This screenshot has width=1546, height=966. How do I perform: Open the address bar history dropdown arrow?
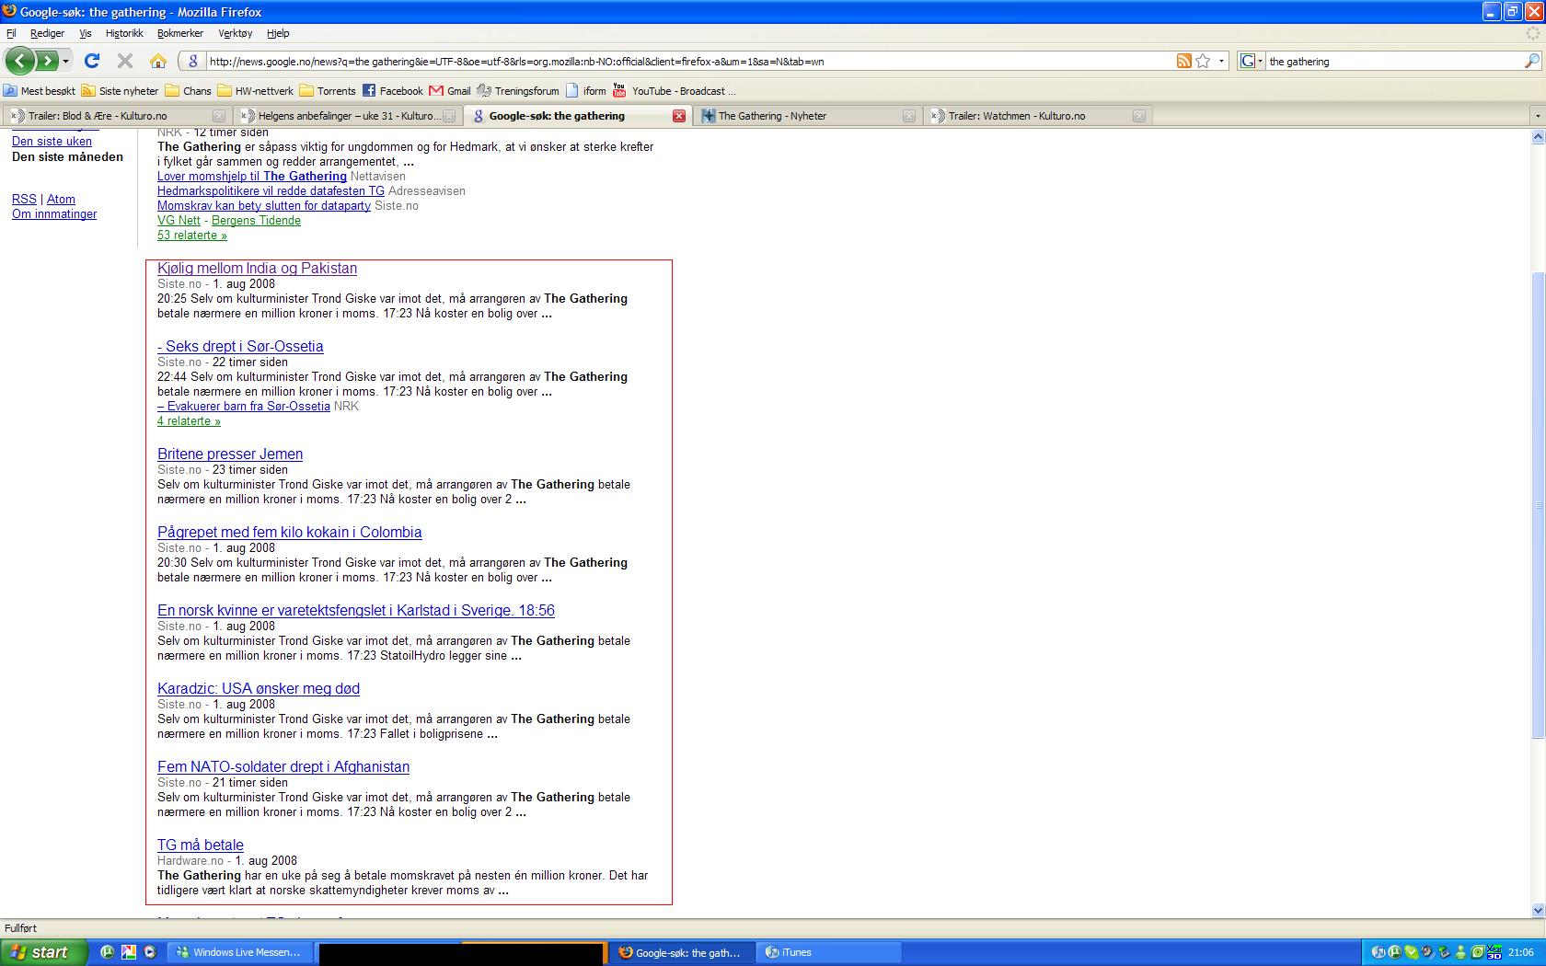(1221, 62)
